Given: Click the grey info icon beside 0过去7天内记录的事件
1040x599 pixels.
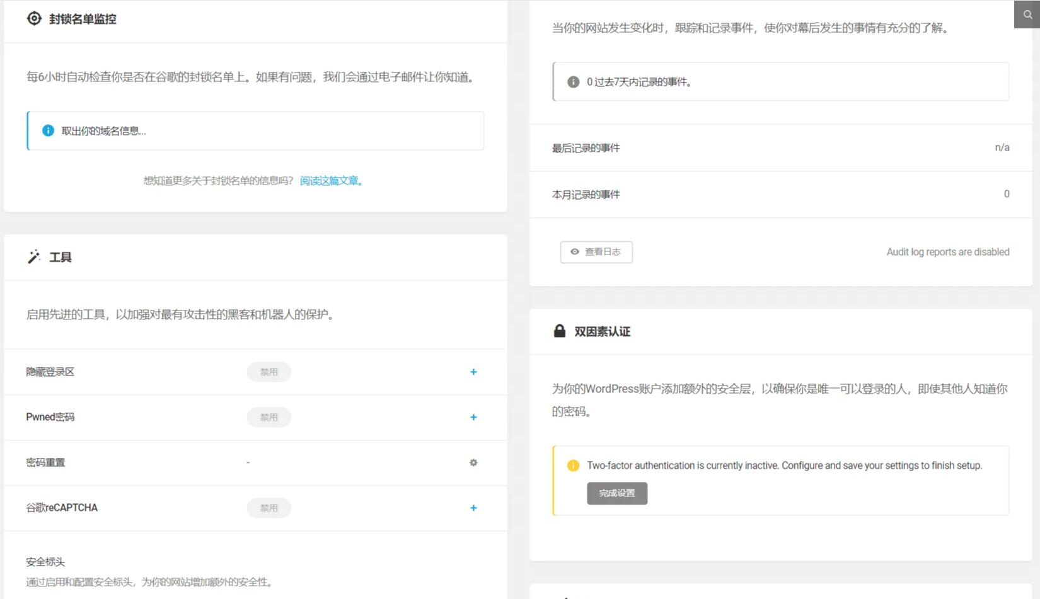Looking at the screenshot, I should point(573,82).
